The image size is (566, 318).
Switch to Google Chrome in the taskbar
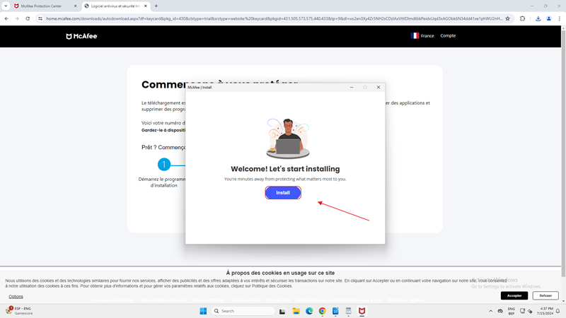pos(323,311)
